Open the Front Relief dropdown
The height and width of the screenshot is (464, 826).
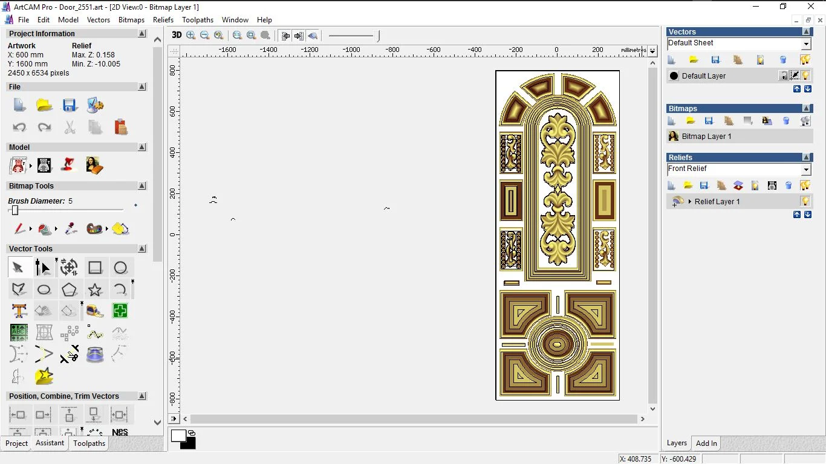click(806, 170)
